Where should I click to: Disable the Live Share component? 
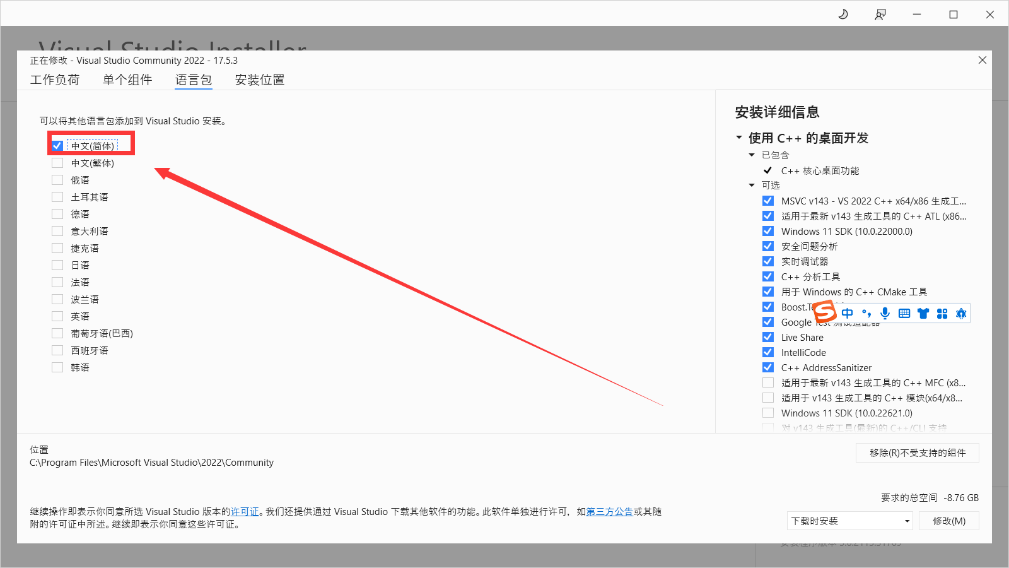(768, 337)
